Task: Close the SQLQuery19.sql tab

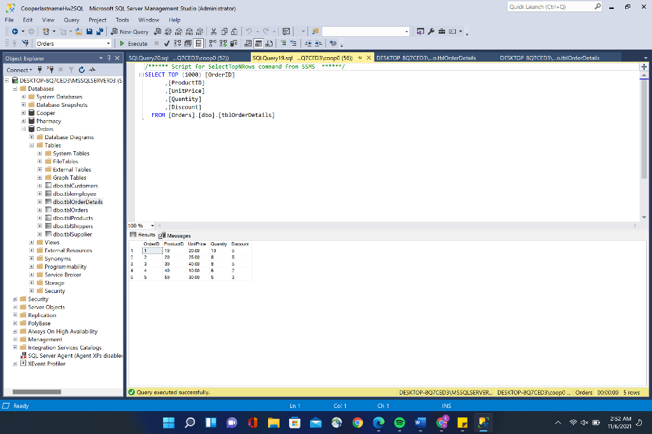Action: [x=369, y=58]
